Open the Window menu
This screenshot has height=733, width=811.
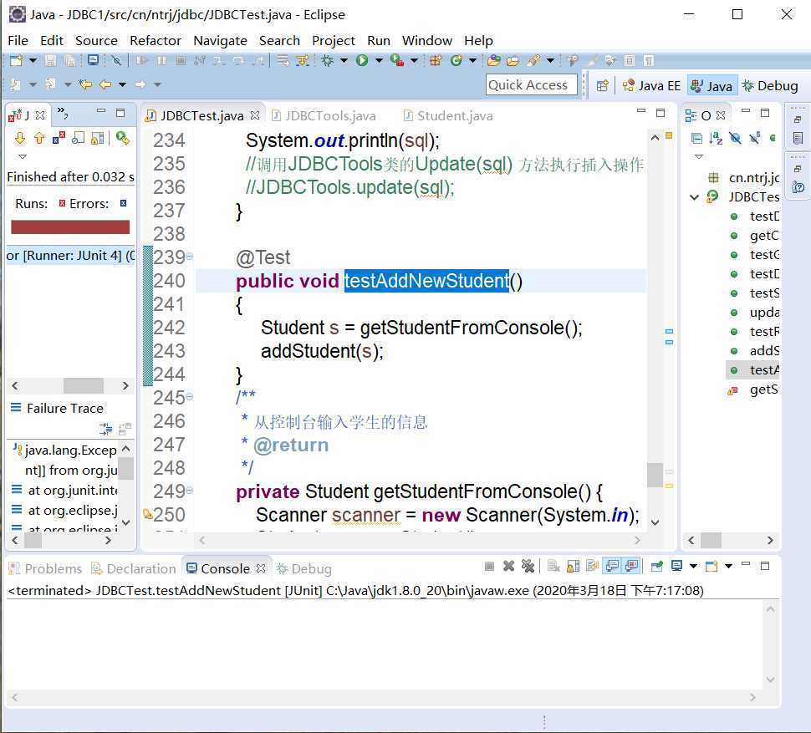click(426, 40)
